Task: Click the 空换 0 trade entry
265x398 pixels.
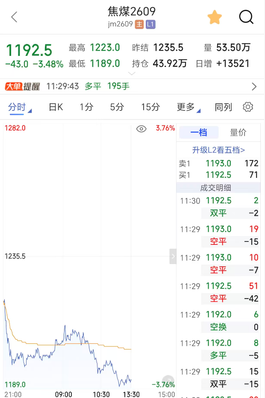Action: (x=230, y=327)
